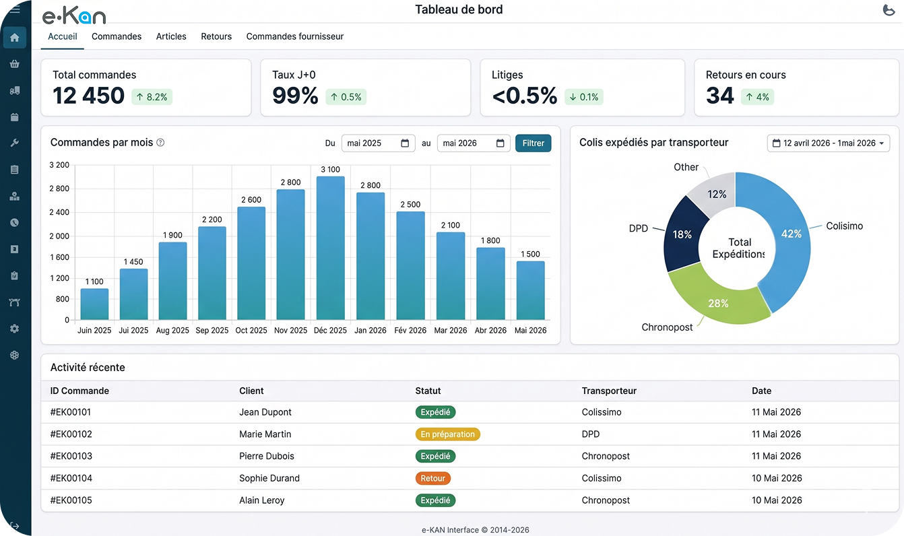Click the Juin 2025 bar showing 1 100
The image size is (904, 536).
pos(94,304)
